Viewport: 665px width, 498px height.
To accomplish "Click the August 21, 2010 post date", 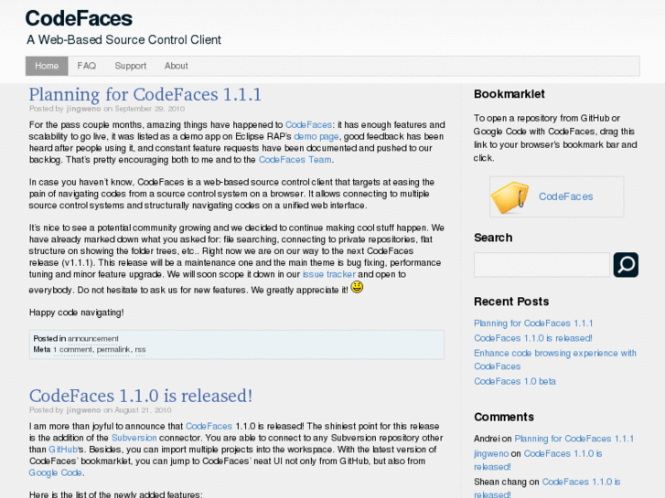I will [143, 410].
